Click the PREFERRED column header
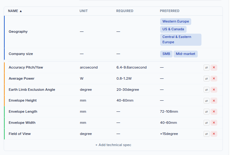 169,11
